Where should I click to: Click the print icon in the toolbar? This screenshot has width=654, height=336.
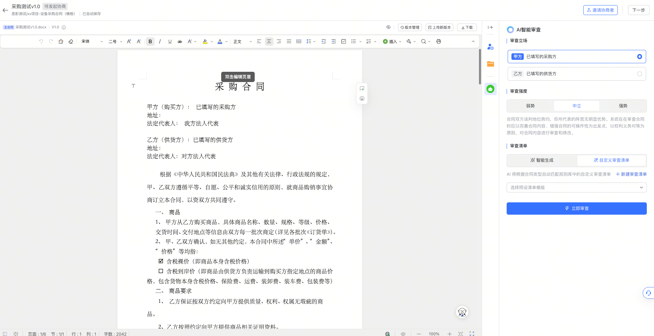(x=439, y=41)
